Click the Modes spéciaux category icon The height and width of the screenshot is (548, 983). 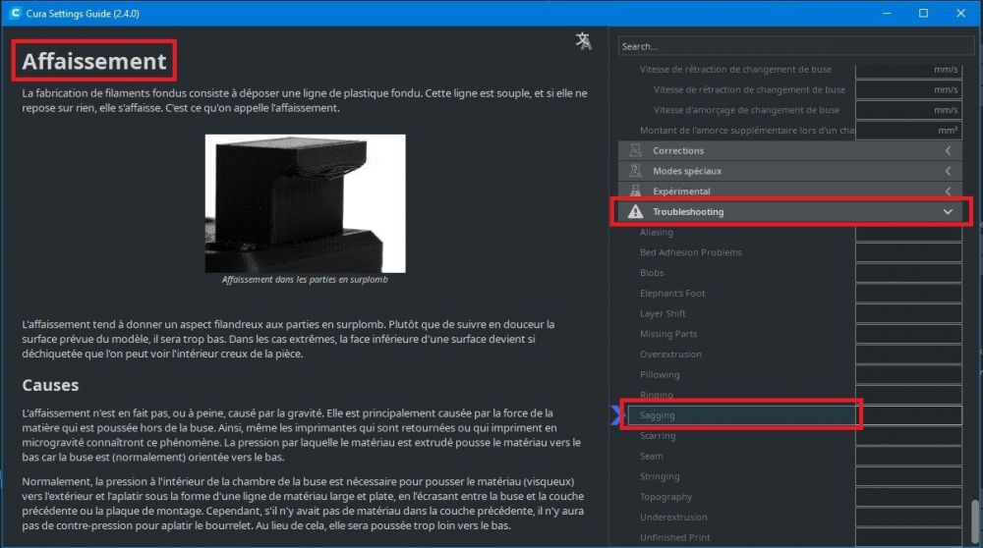[x=635, y=171]
